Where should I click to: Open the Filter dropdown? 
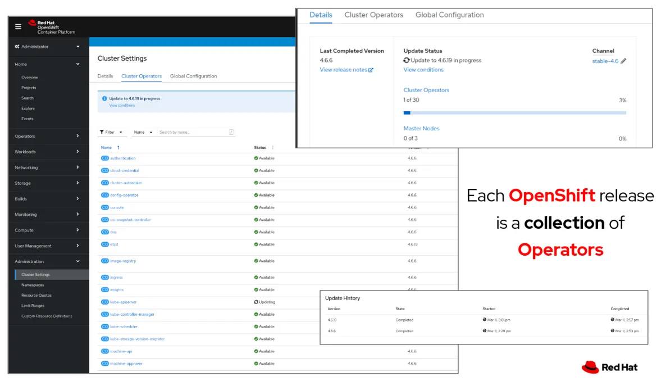(x=112, y=133)
